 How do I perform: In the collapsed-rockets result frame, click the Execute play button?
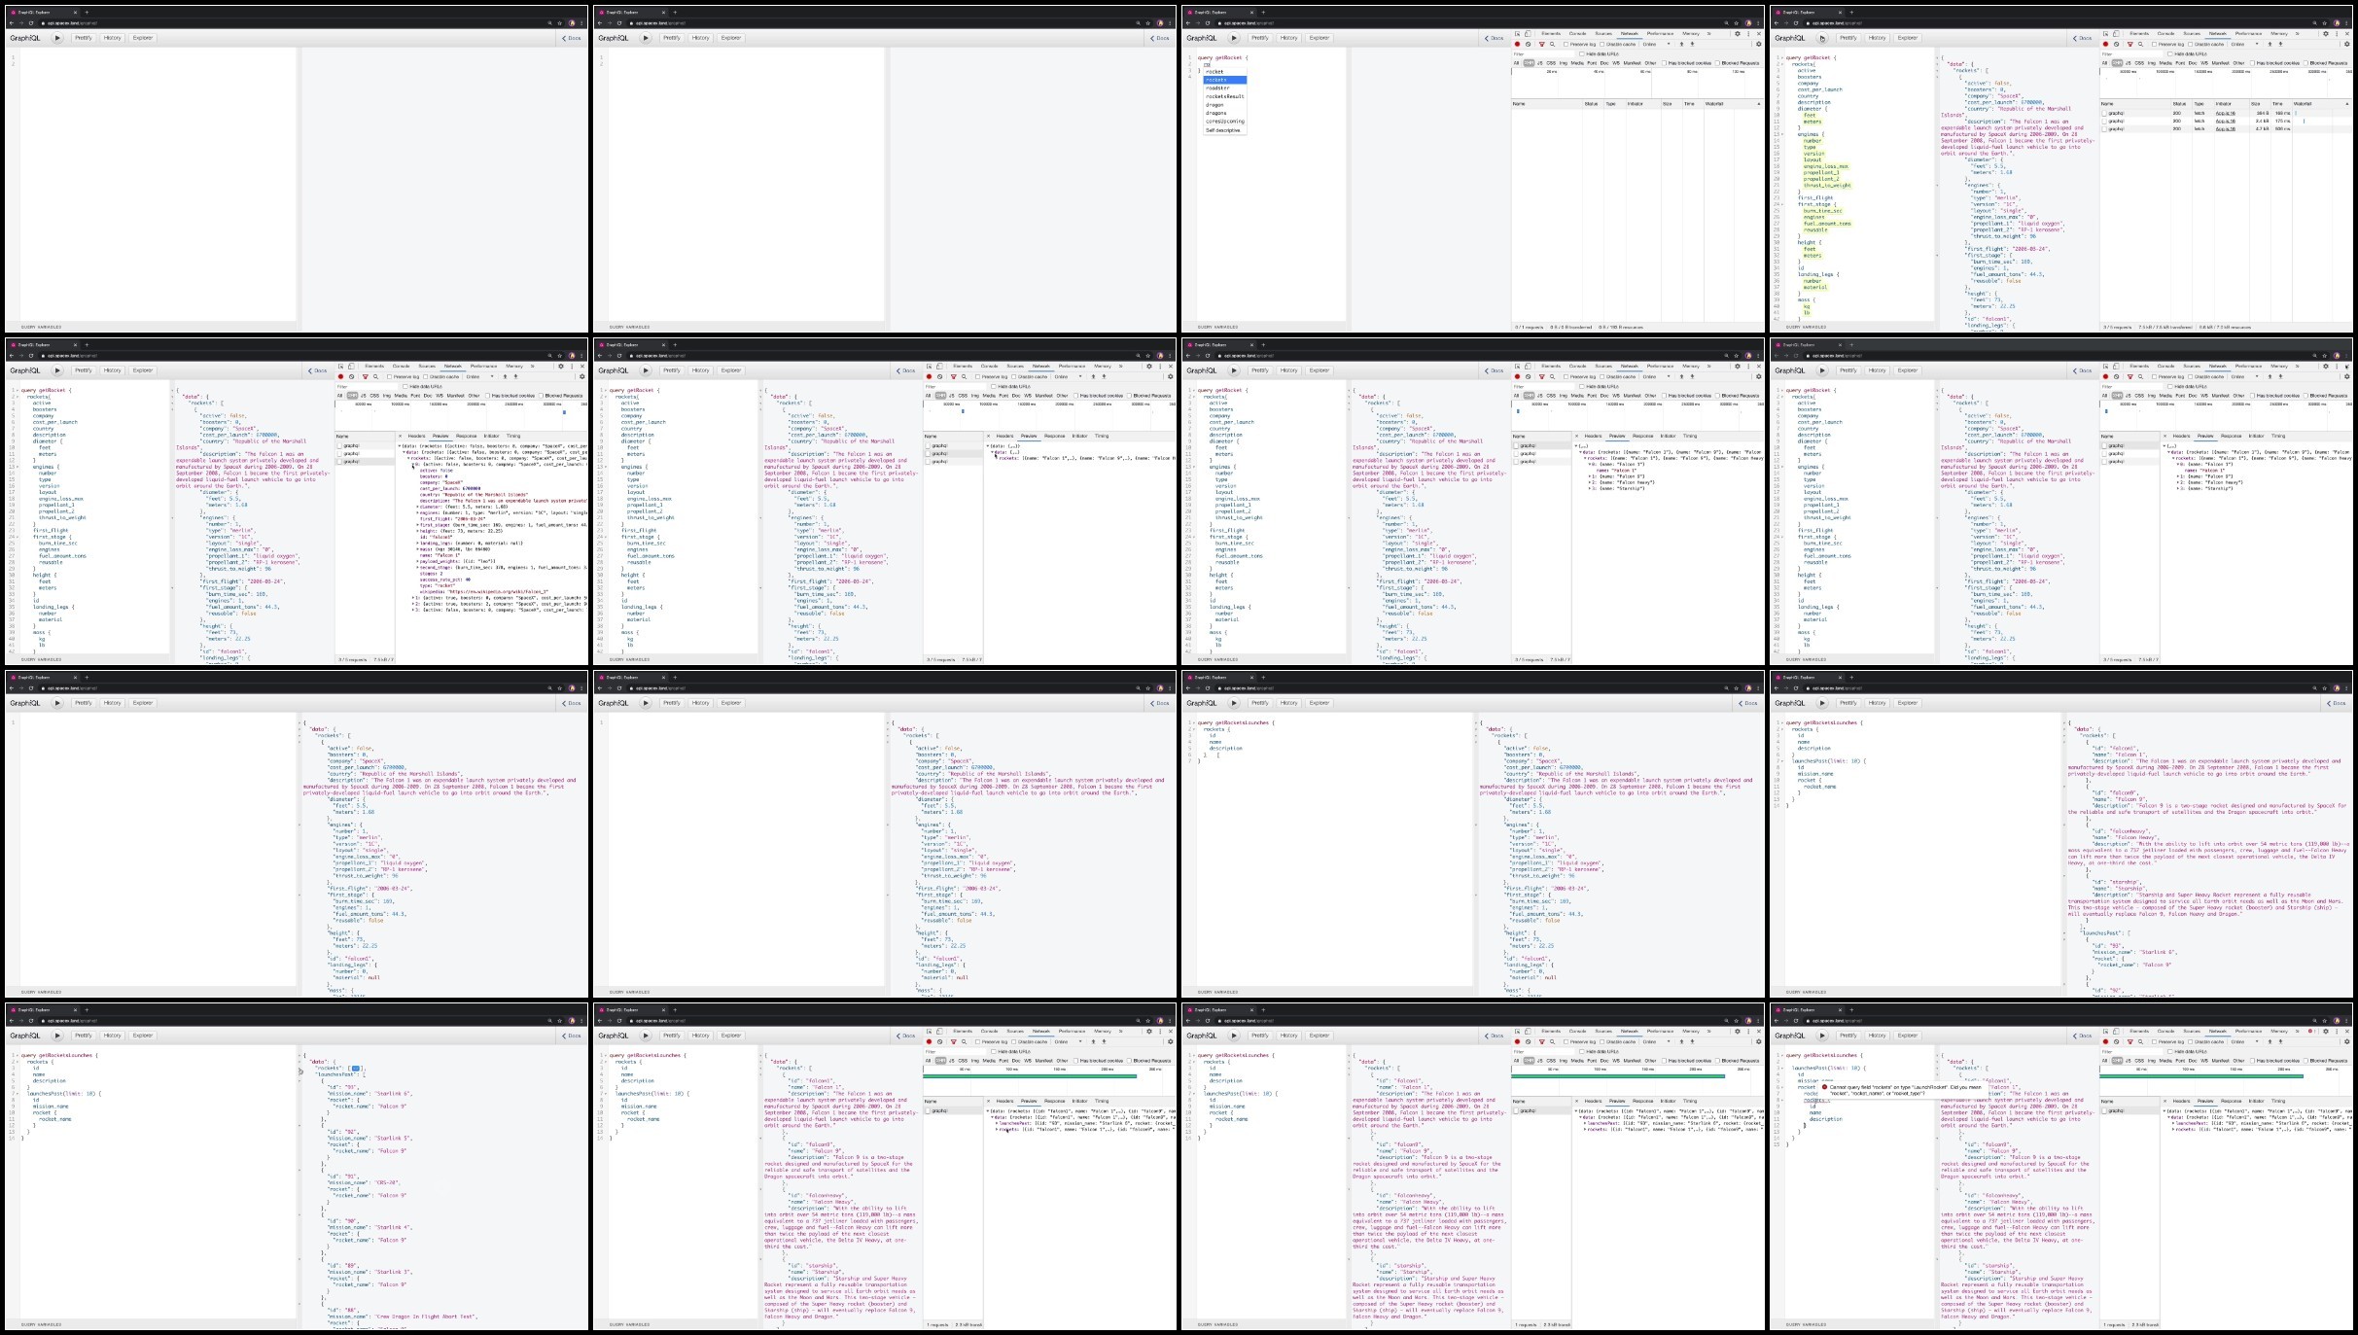tap(57, 1036)
